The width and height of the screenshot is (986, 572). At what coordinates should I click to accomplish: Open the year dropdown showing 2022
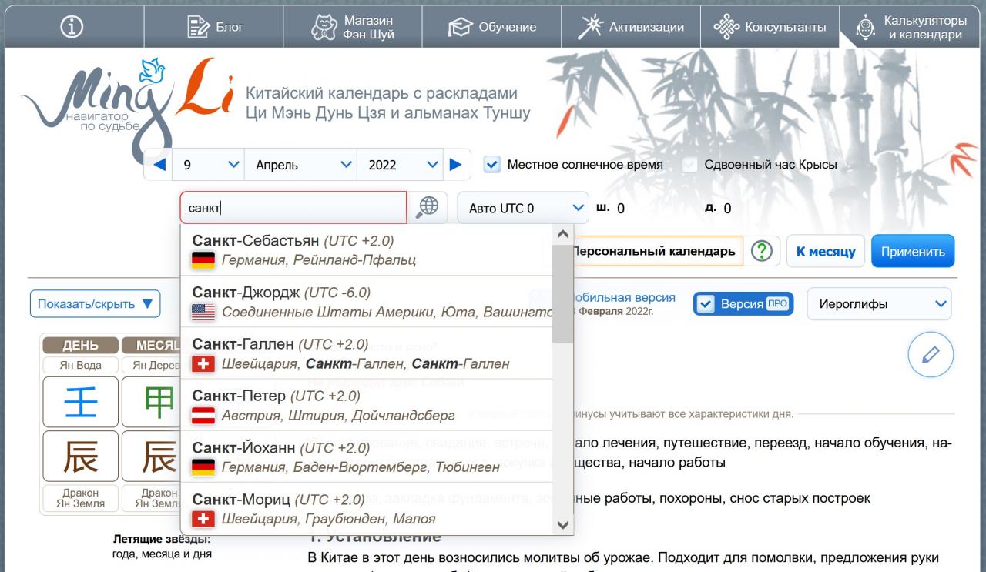(x=403, y=165)
